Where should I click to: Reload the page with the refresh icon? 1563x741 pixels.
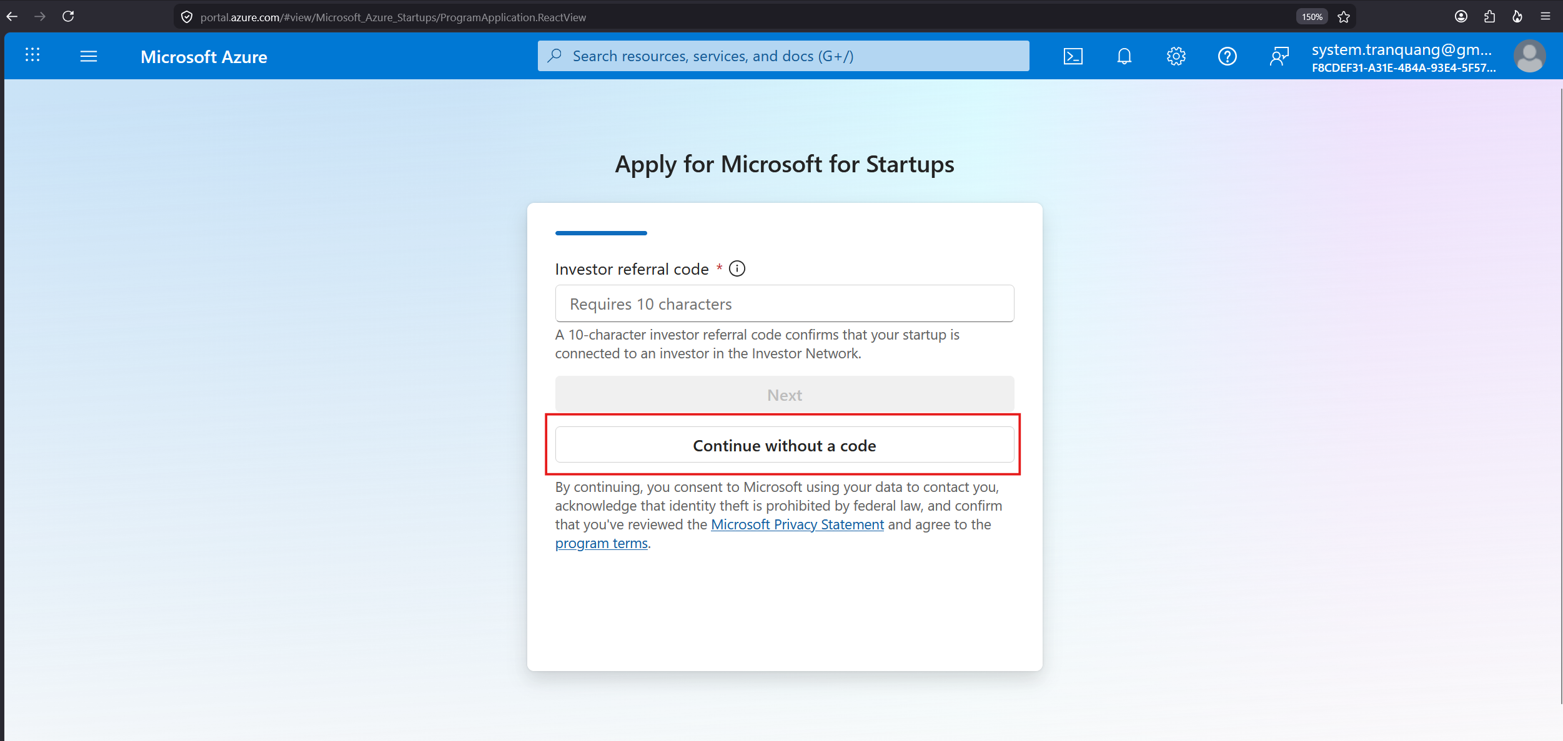point(68,16)
